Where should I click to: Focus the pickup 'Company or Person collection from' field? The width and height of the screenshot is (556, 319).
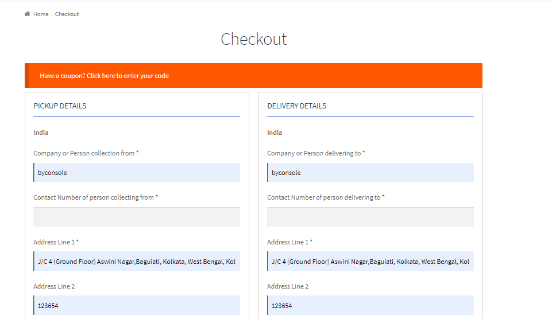137,173
